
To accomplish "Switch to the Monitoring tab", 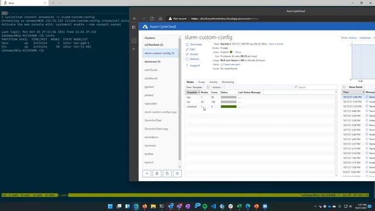I will pos(228,82).
